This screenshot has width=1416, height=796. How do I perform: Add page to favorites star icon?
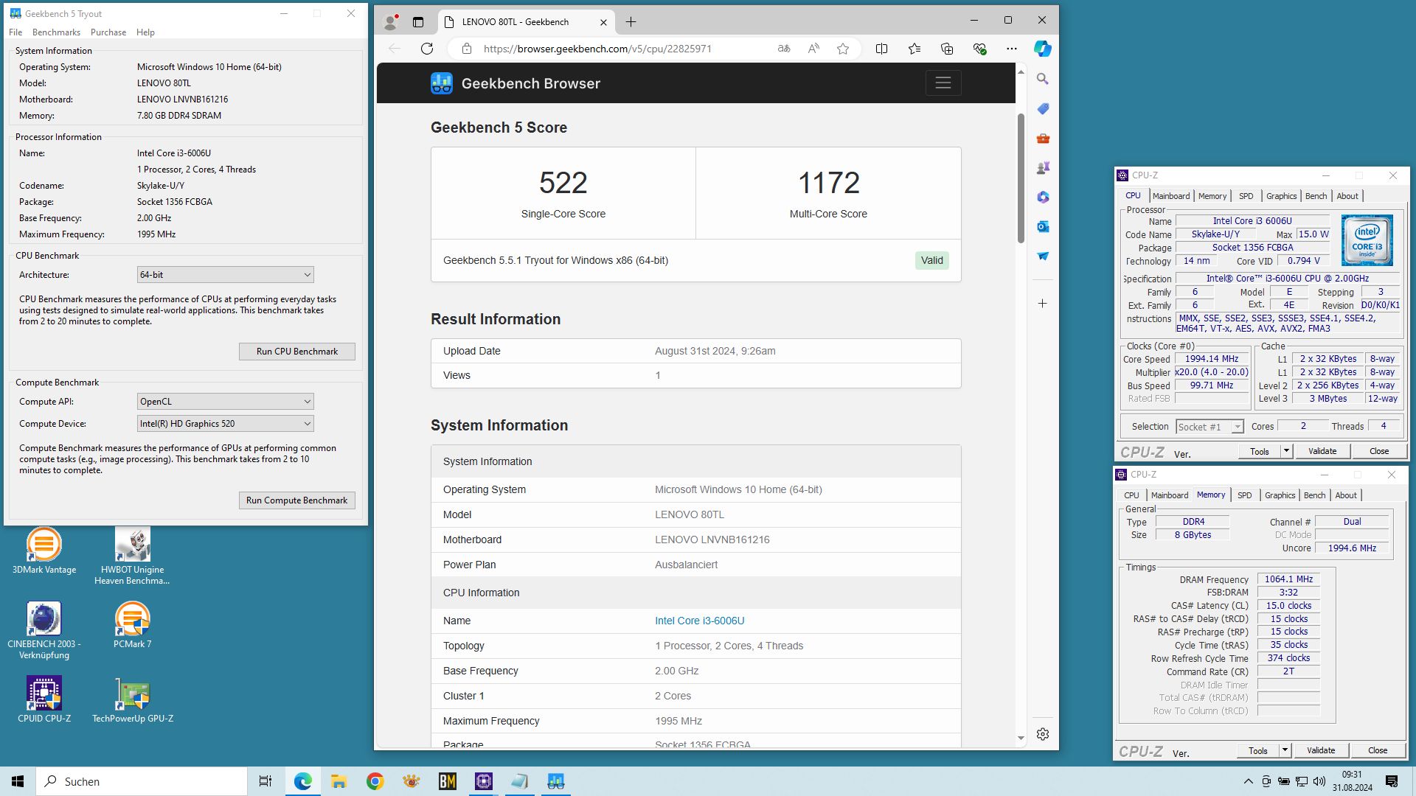(x=843, y=49)
